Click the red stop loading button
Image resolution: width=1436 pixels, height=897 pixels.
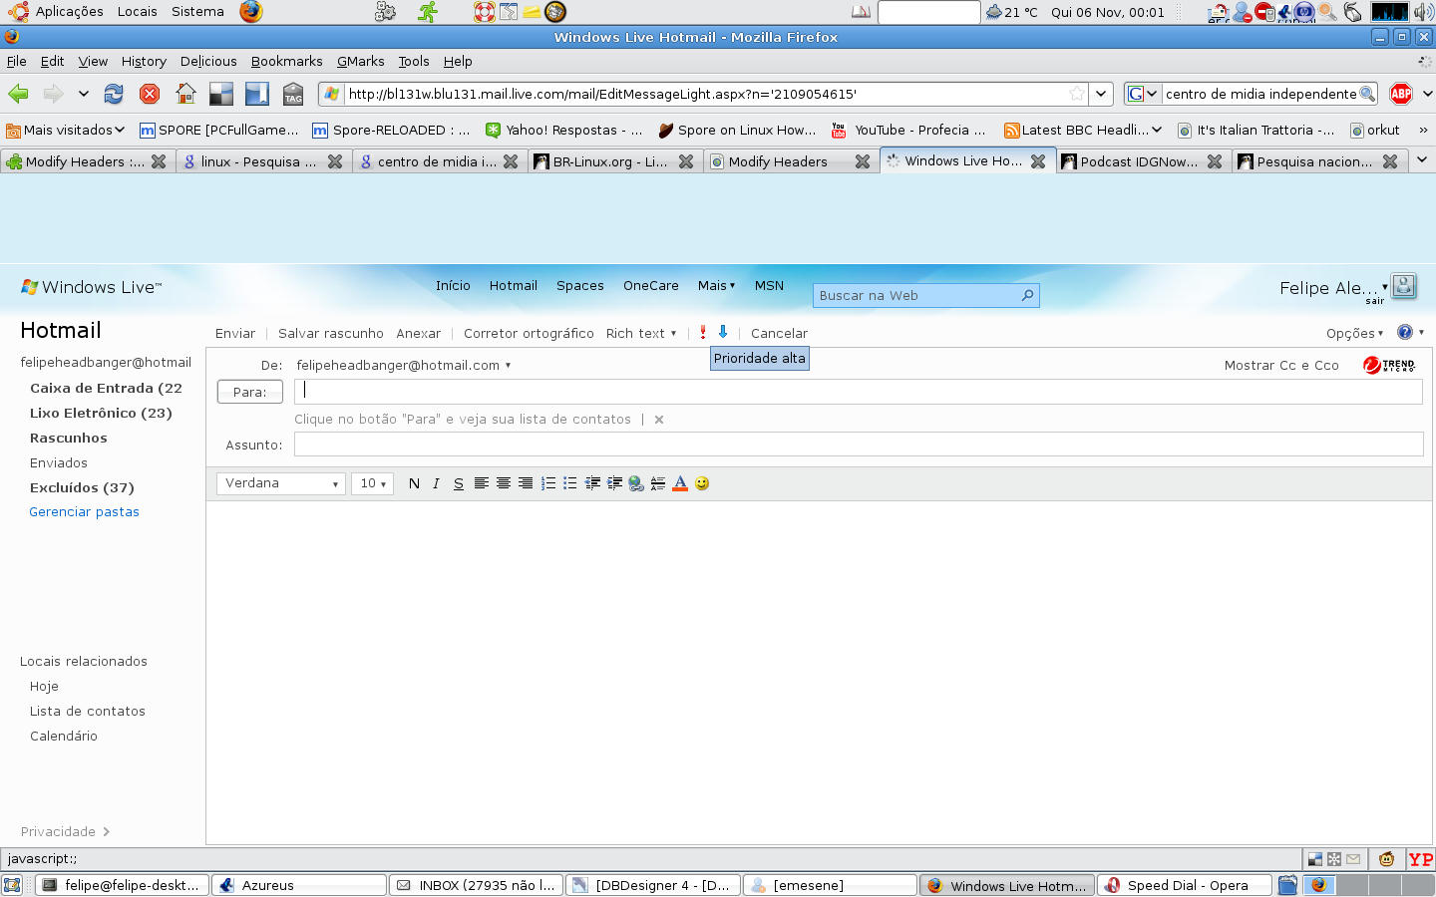click(150, 94)
